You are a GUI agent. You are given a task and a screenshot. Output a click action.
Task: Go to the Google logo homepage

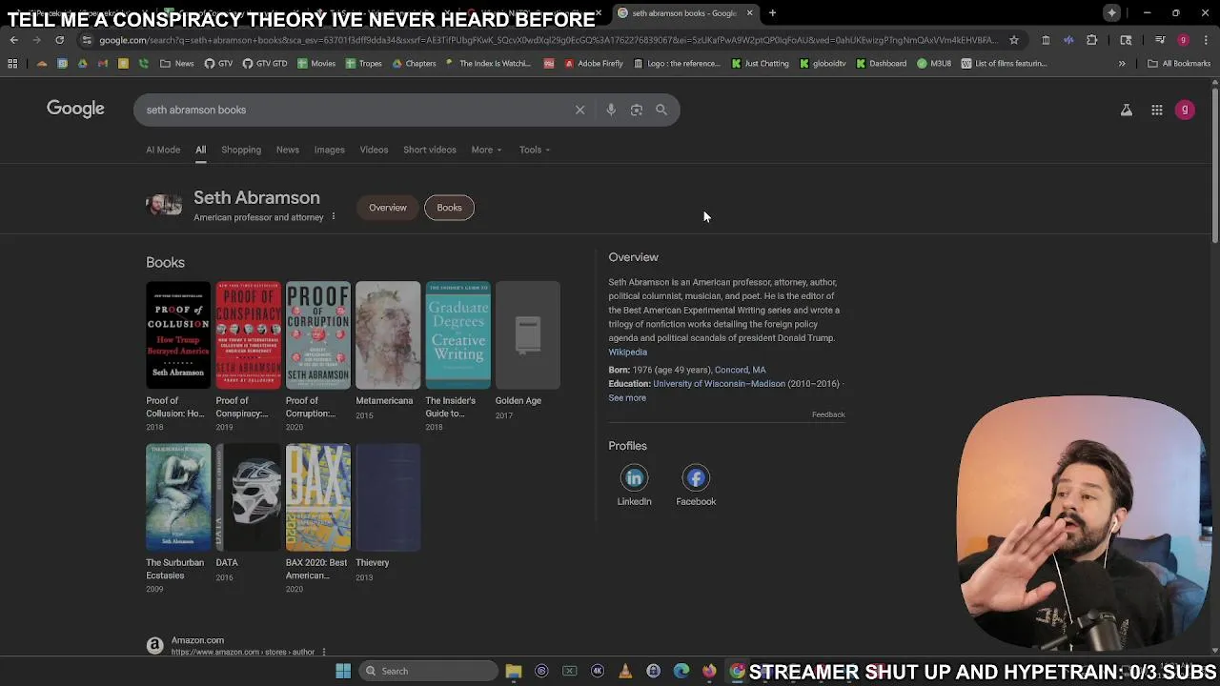pyautogui.click(x=75, y=109)
